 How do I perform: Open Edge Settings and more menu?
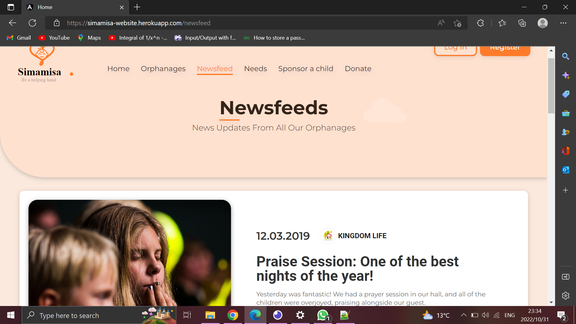(563, 23)
